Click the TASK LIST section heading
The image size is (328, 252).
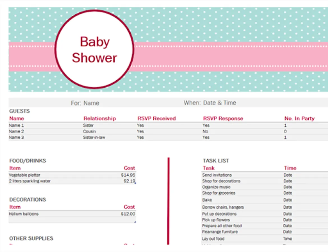coord(216,161)
